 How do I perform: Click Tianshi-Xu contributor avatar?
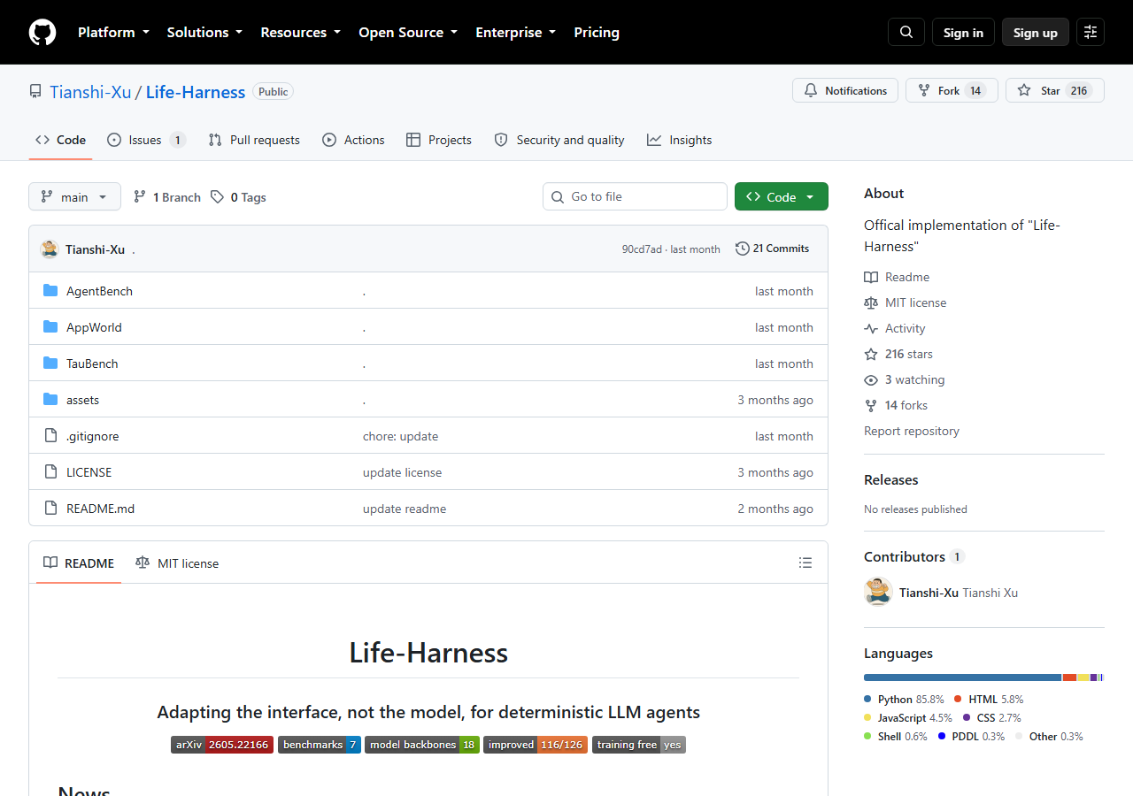tap(878, 592)
